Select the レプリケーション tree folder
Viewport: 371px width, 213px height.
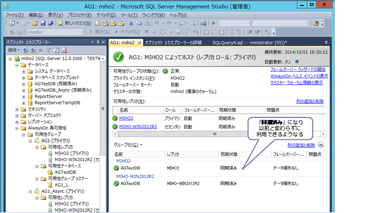click(x=40, y=122)
